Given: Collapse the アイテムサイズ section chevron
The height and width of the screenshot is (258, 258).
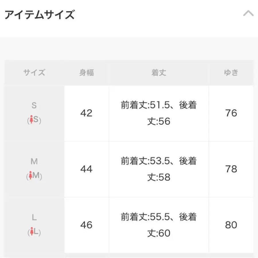Looking at the screenshot, I should (x=248, y=14).
